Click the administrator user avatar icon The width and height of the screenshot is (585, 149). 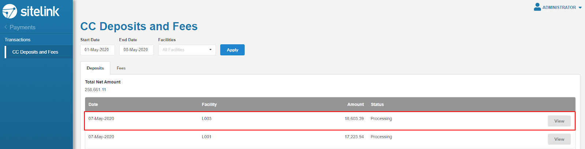[x=537, y=7]
